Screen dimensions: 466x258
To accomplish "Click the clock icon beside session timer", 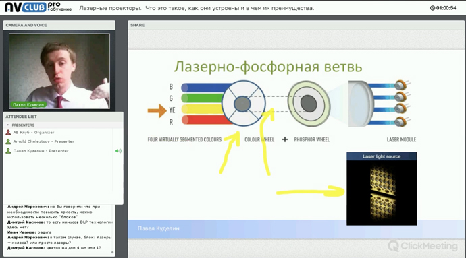I will click(432, 8).
